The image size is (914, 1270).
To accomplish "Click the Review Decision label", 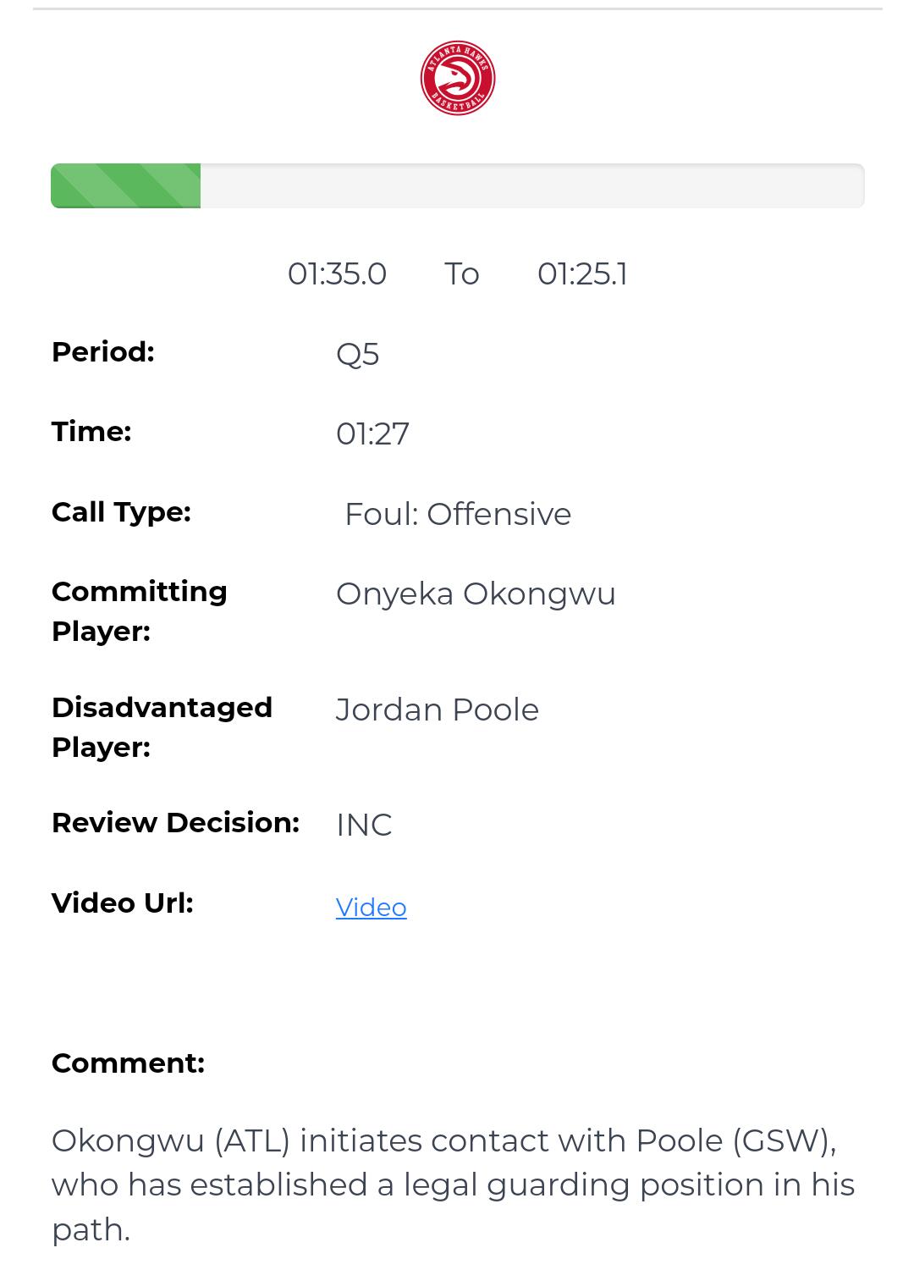I will click(175, 822).
